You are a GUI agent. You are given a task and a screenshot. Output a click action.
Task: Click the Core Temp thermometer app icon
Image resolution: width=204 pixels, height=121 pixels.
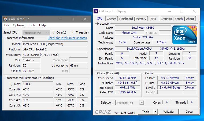[x=5, y=19]
